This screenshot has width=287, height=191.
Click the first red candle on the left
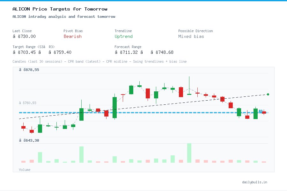click(x=23, y=127)
